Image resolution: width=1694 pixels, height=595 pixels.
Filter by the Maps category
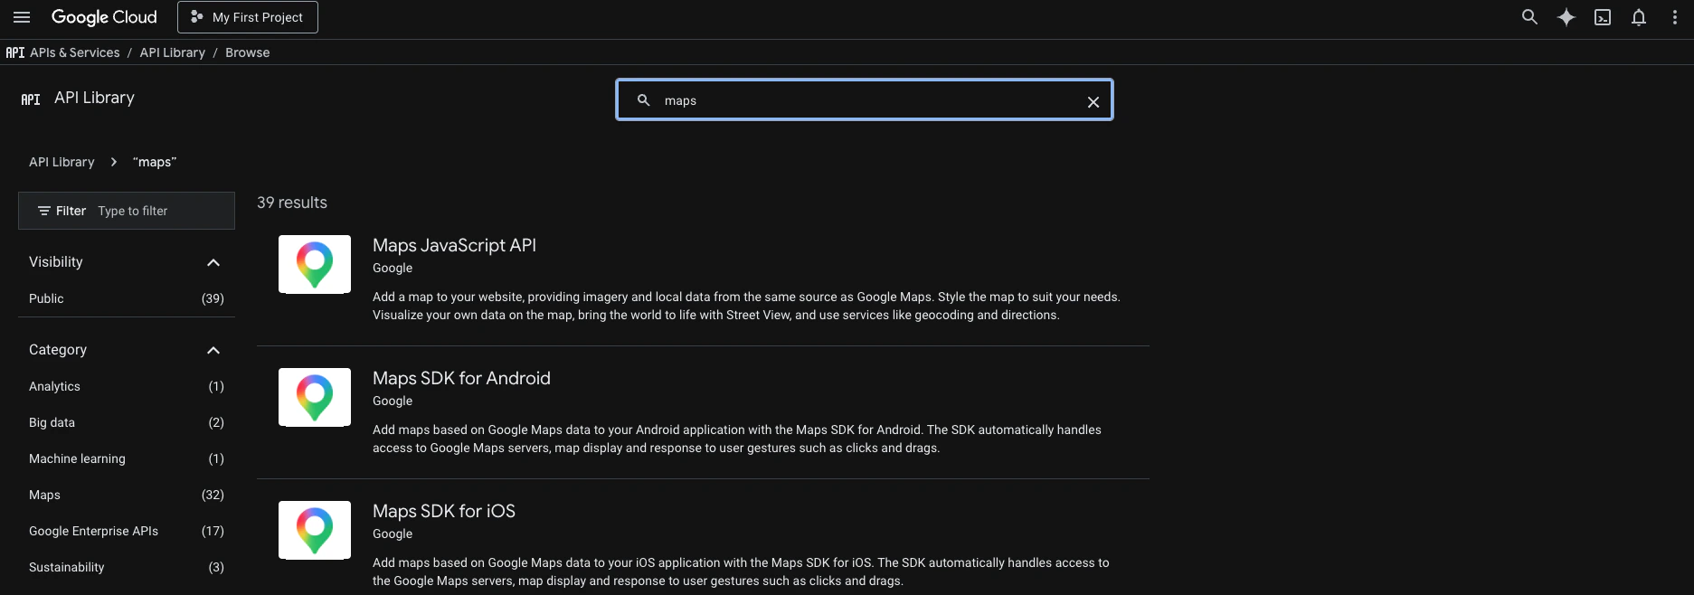point(127,495)
